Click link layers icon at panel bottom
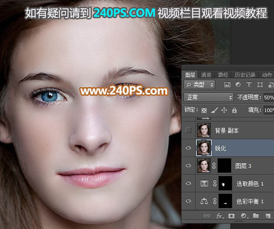The height and width of the screenshot is (229, 274). [x=207, y=216]
